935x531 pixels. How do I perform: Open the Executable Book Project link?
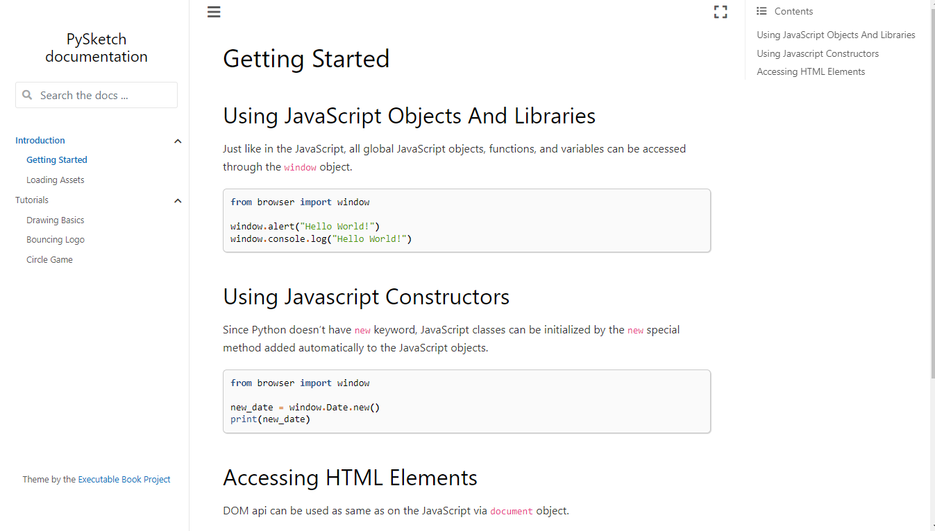pos(124,479)
